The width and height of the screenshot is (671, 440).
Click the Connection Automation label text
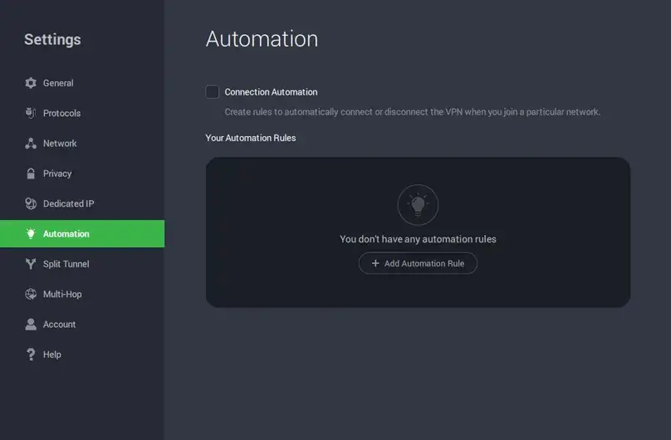point(271,92)
